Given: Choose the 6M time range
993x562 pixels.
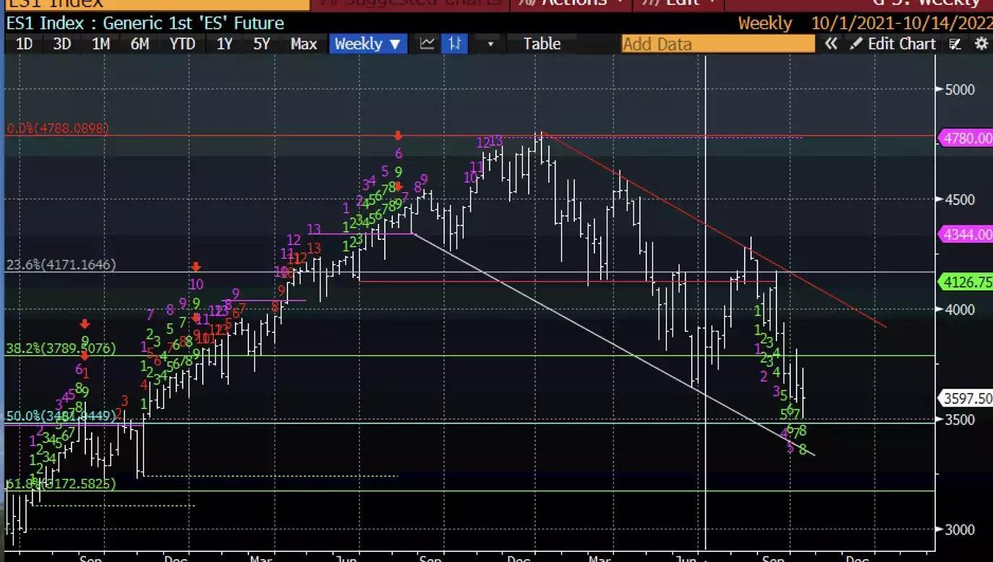Looking at the screenshot, I should click(139, 44).
